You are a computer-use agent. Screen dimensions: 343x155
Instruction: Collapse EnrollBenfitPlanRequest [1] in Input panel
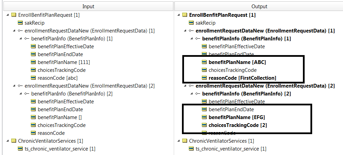click(x=8, y=15)
